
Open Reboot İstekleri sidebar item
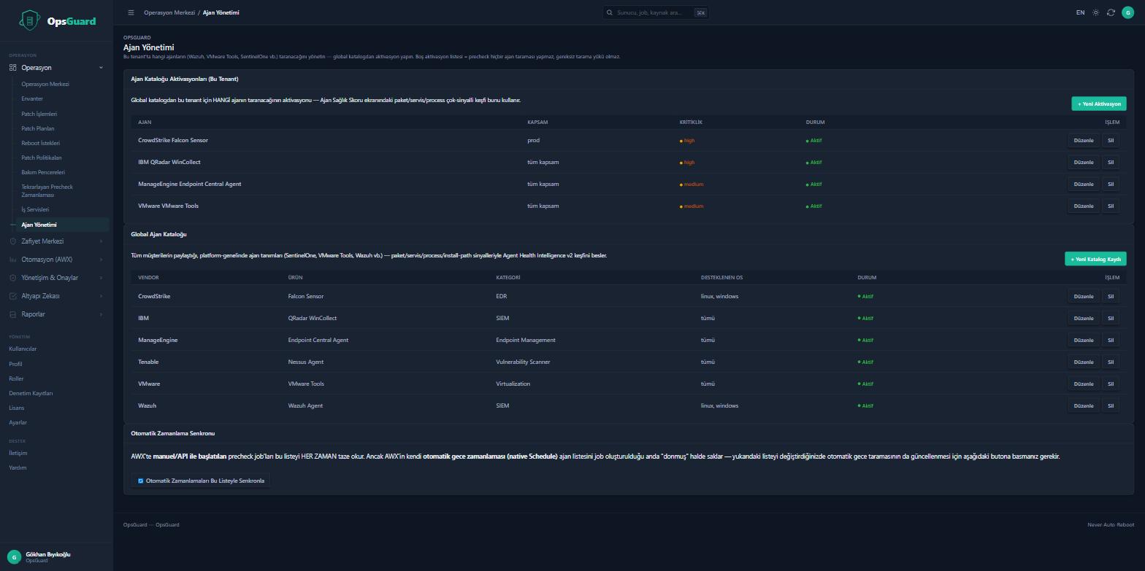(x=41, y=143)
